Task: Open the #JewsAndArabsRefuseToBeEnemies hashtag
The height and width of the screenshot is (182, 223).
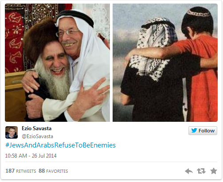Action: (60, 145)
